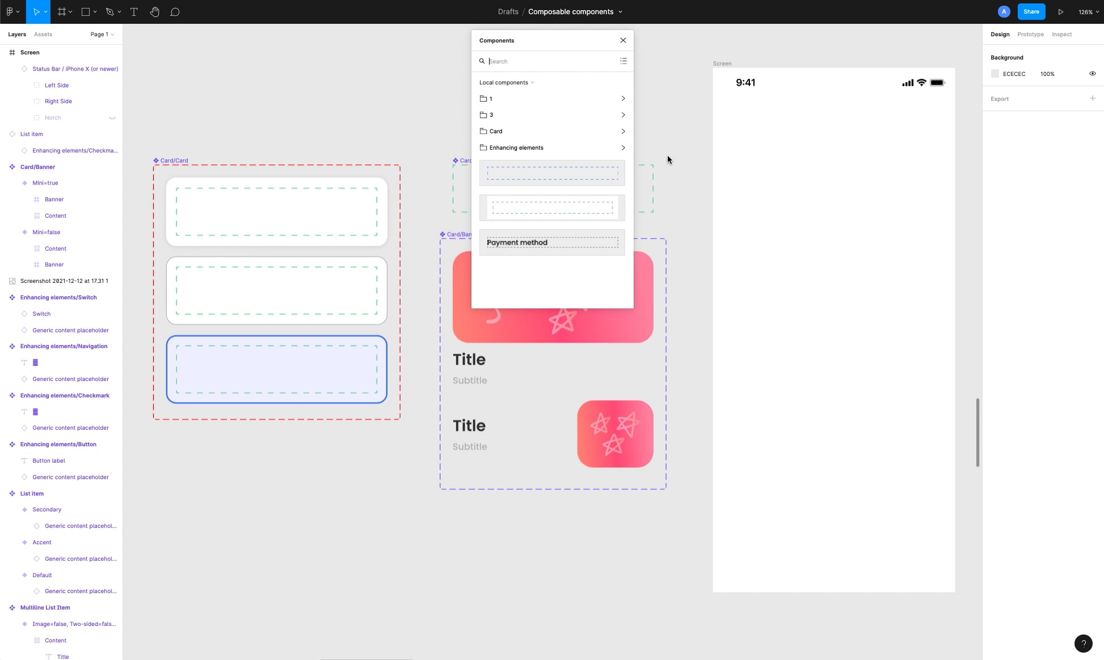
Task: Close the Components panel
Action: pyautogui.click(x=623, y=40)
